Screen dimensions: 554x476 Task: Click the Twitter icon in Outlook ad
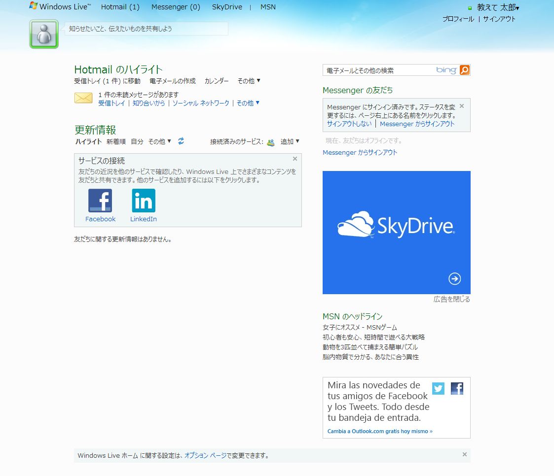pos(438,388)
